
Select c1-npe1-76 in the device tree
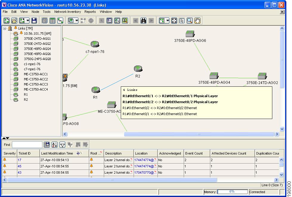[x=32, y=64]
